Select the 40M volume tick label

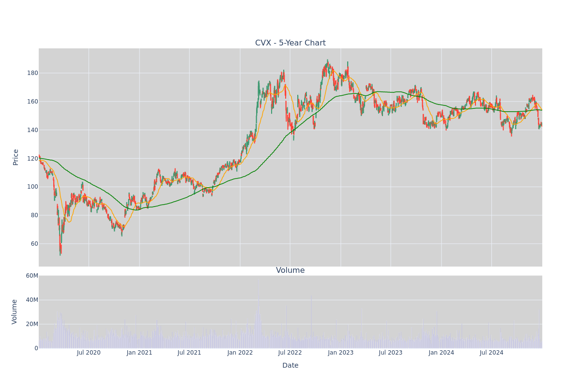coord(32,300)
